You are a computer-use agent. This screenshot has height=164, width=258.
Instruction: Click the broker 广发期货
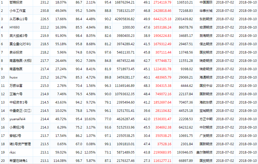click(x=206, y=136)
